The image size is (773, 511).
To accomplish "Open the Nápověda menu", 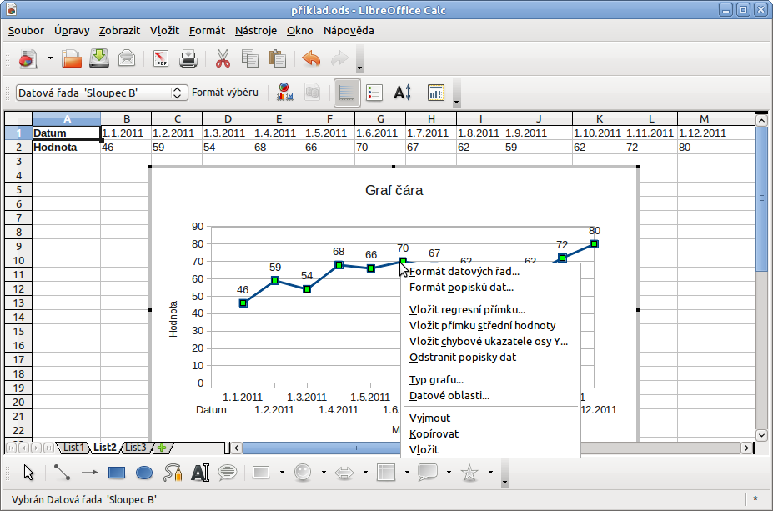I will pyautogui.click(x=349, y=31).
